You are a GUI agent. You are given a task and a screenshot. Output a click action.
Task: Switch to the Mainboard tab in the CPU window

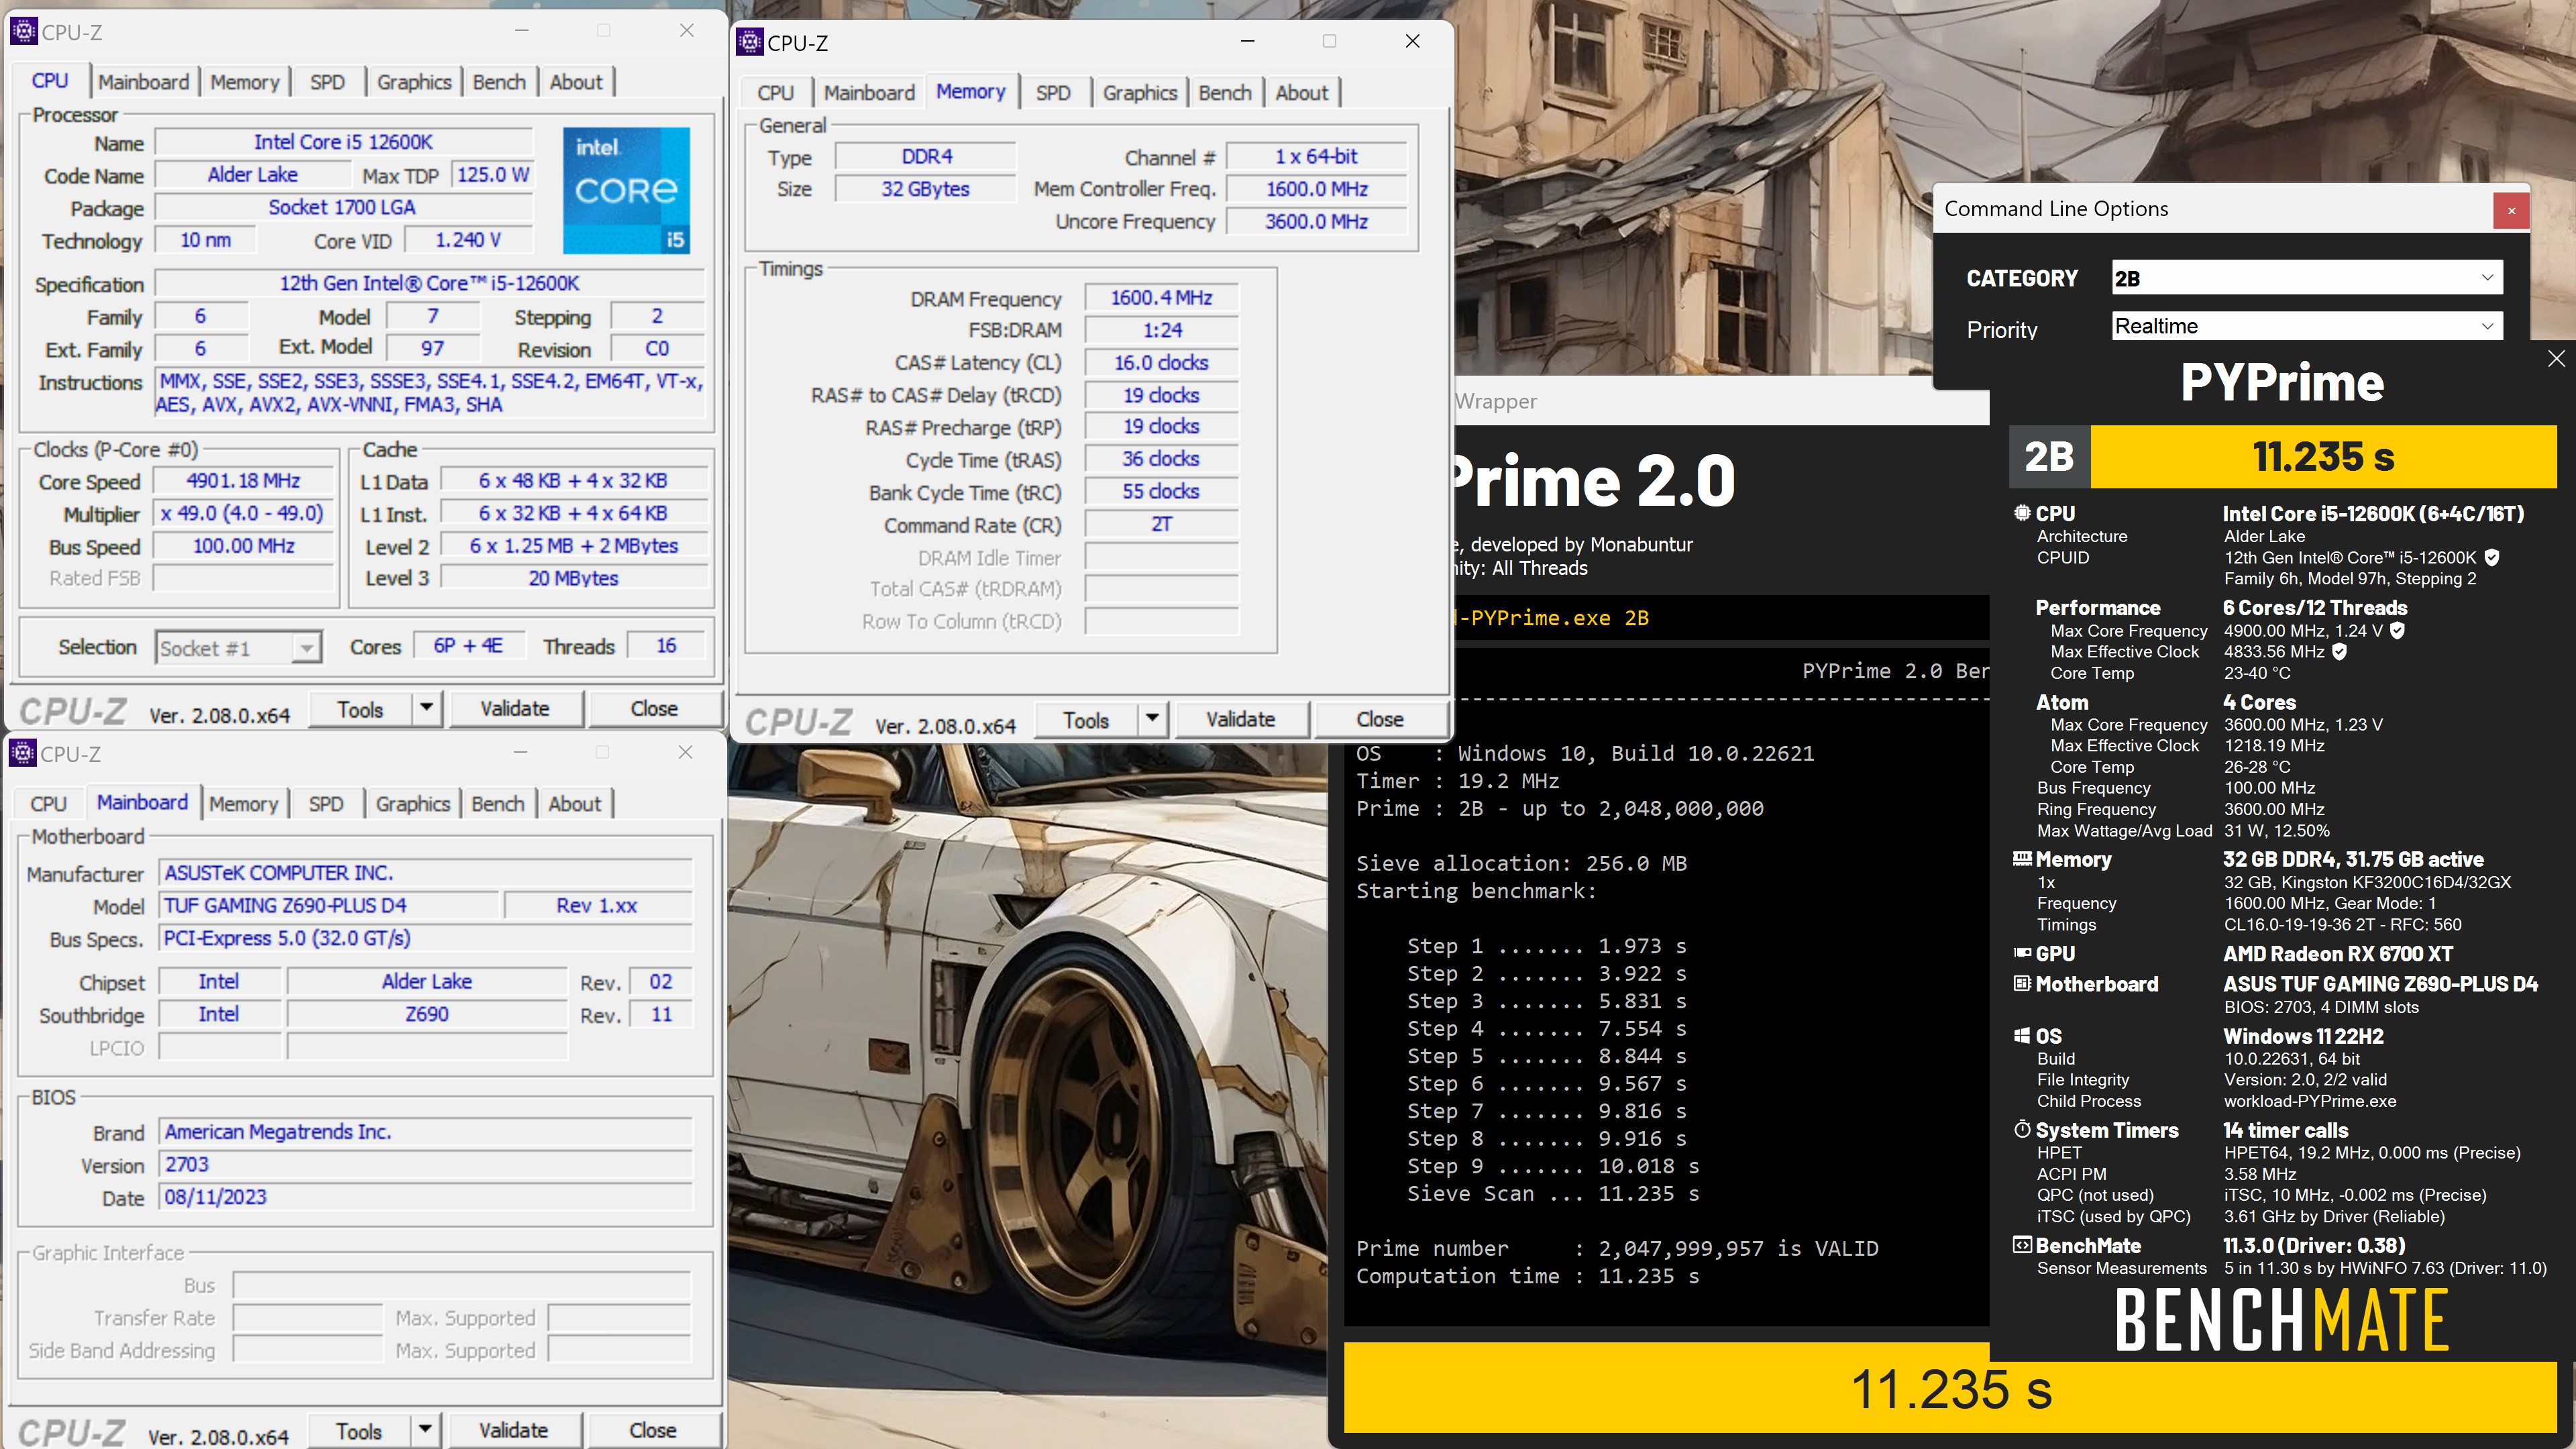[x=143, y=82]
